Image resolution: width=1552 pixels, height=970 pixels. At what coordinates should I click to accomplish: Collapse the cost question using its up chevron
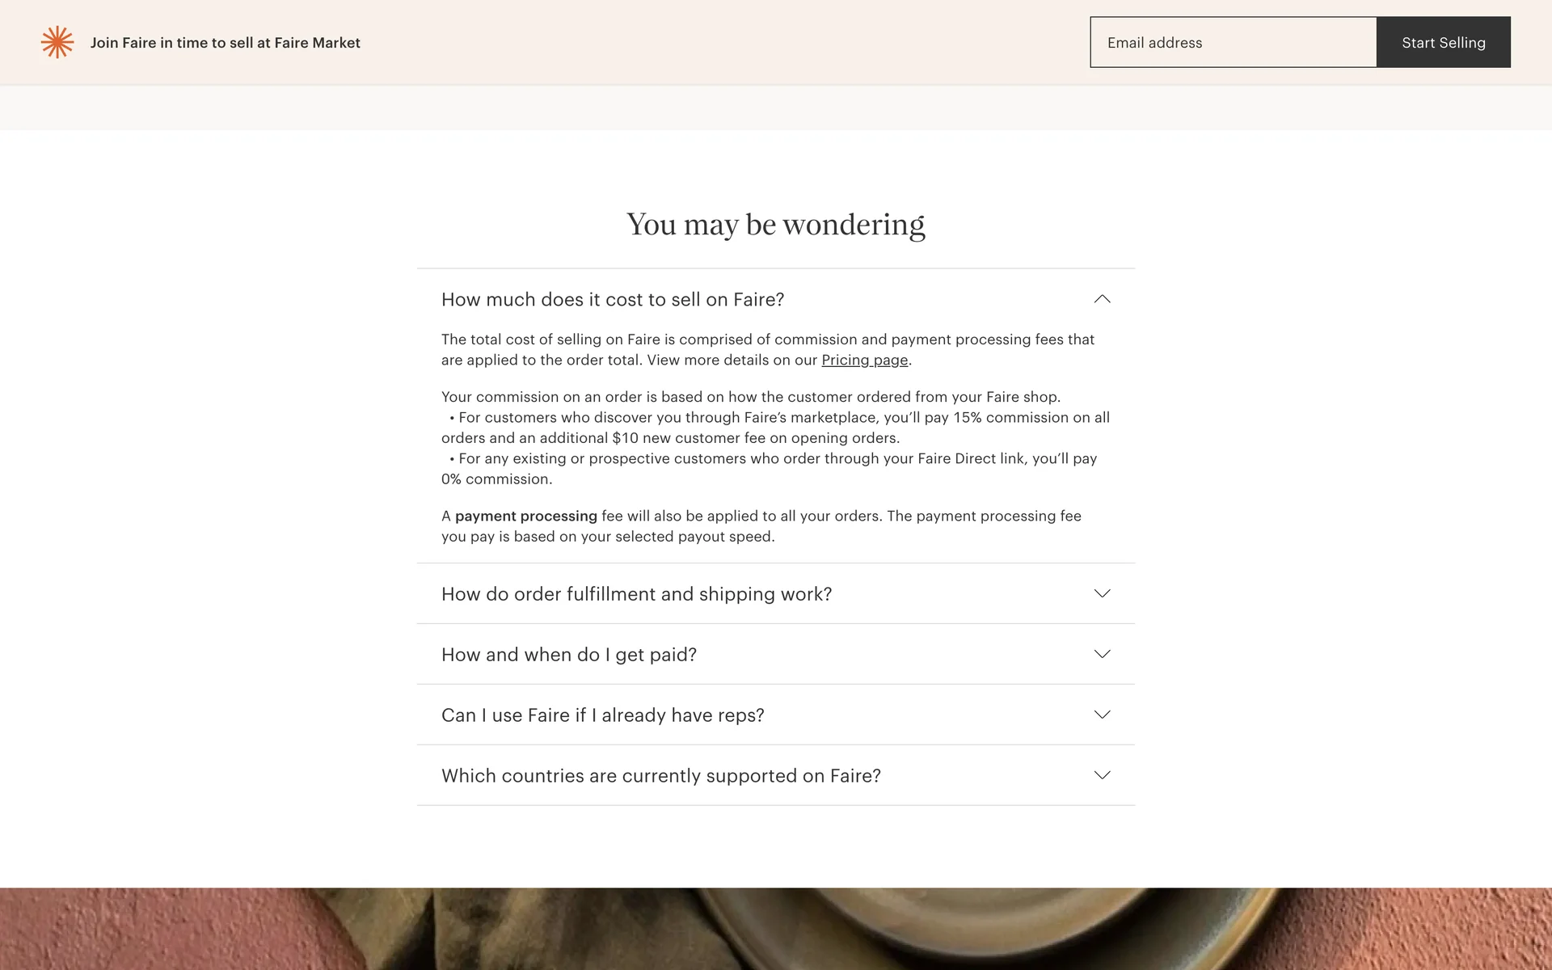coord(1102,299)
